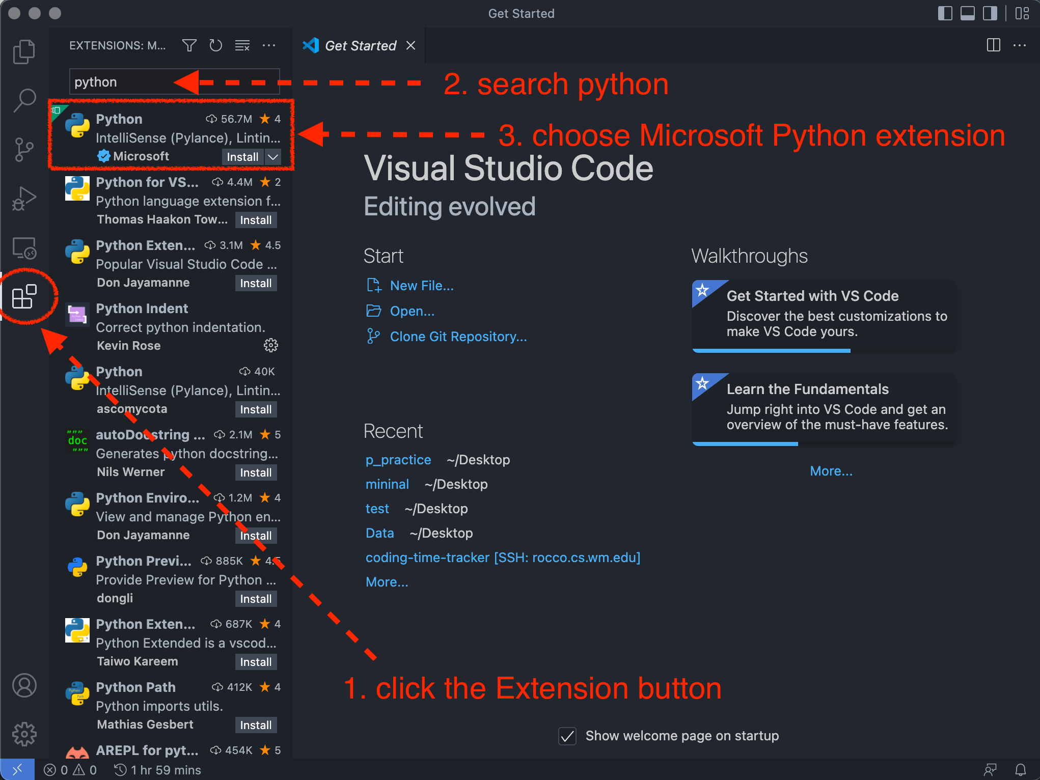Expand Install dropdown arrow for Microsoft Python

[273, 157]
